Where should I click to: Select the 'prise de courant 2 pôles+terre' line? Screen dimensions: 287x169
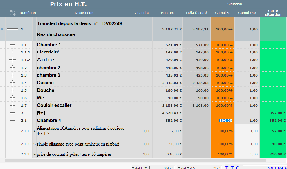74,154
